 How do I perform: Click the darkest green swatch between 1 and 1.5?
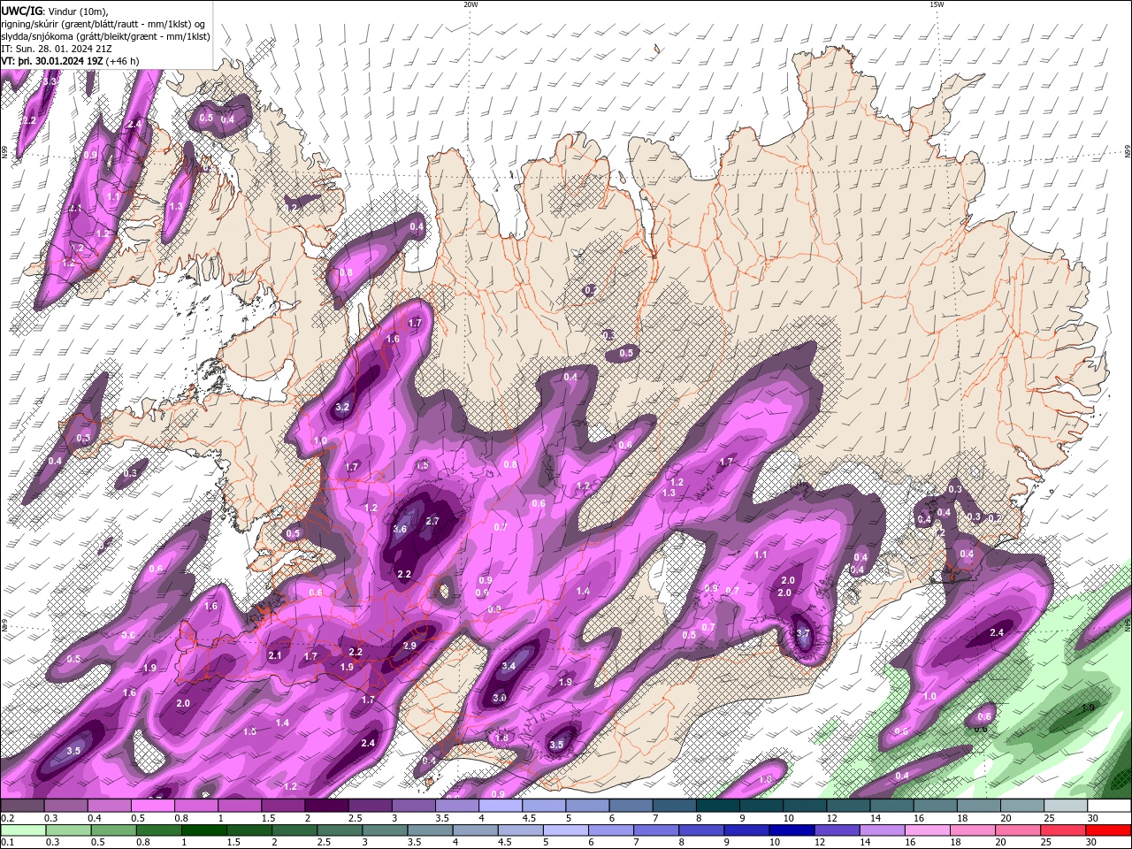click(x=204, y=830)
